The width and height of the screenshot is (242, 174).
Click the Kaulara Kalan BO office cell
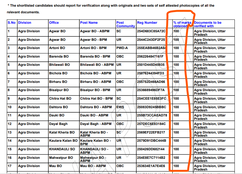click(x=63, y=140)
